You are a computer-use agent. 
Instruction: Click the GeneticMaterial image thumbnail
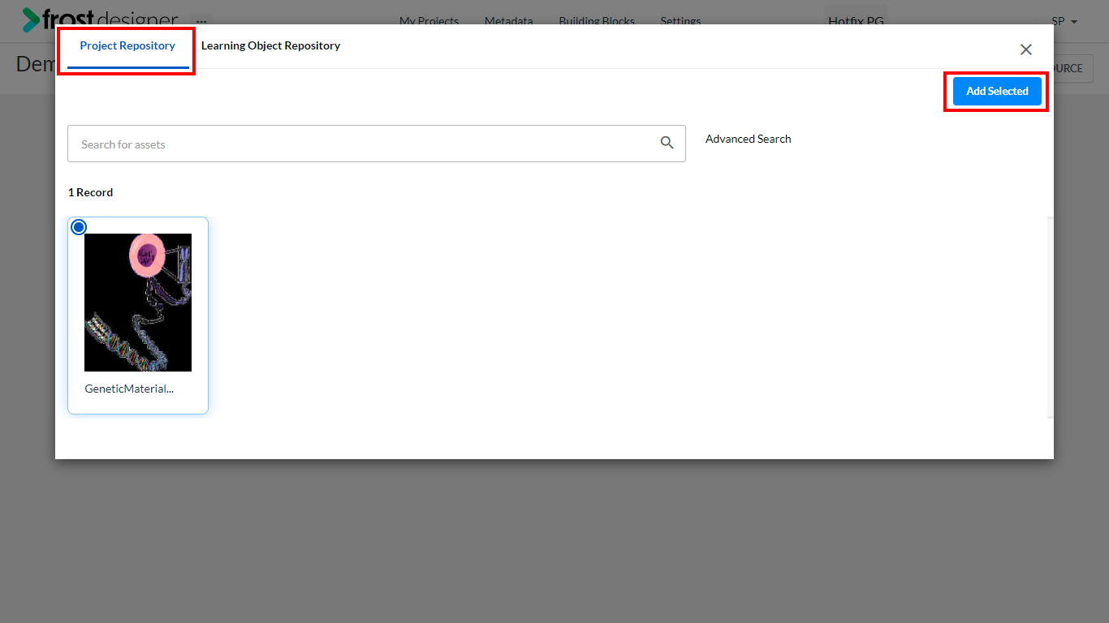click(138, 303)
